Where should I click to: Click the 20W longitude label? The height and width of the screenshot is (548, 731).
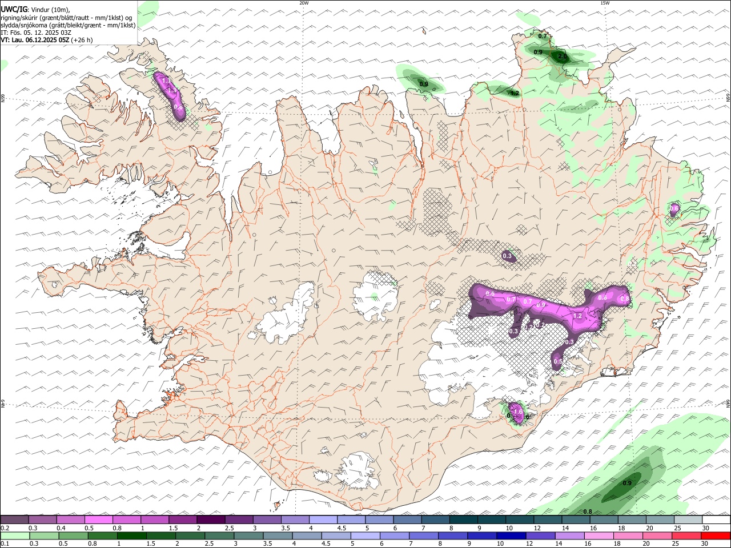pyautogui.click(x=304, y=3)
